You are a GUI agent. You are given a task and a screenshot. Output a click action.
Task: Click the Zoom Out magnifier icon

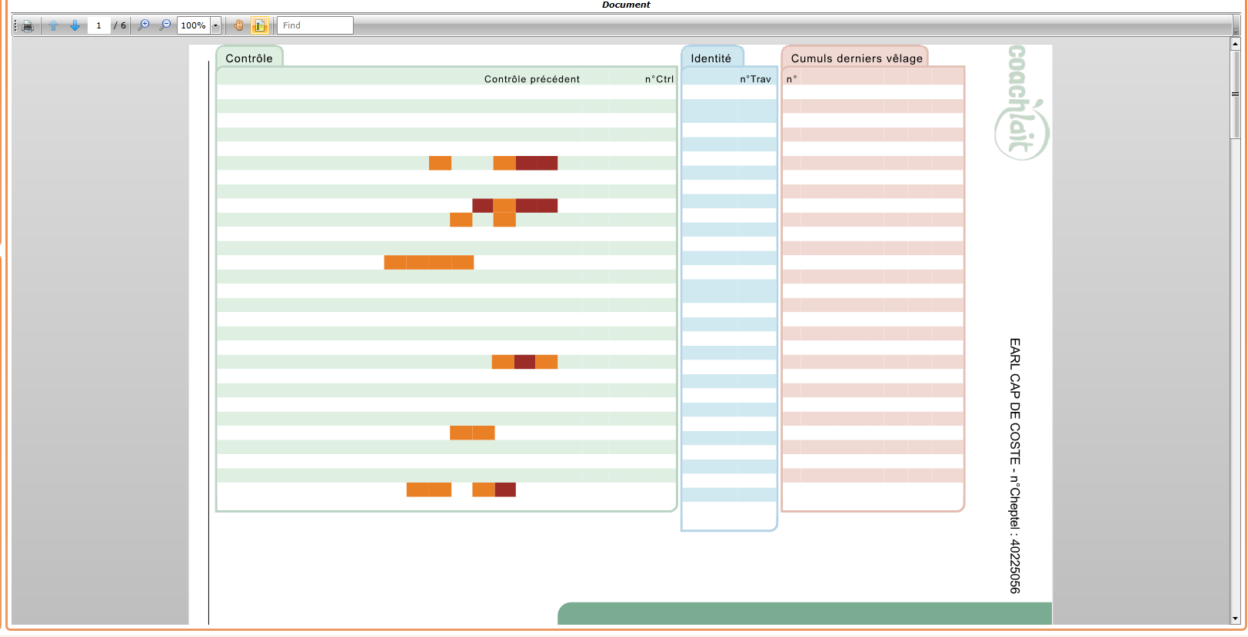(x=165, y=25)
